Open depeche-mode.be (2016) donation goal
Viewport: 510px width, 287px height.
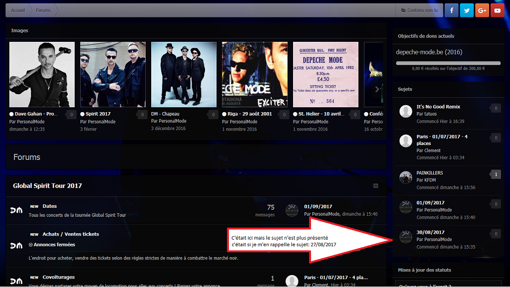click(429, 52)
